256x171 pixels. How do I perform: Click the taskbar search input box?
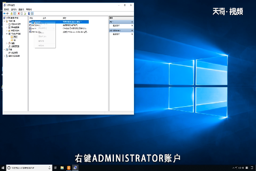click(29, 168)
